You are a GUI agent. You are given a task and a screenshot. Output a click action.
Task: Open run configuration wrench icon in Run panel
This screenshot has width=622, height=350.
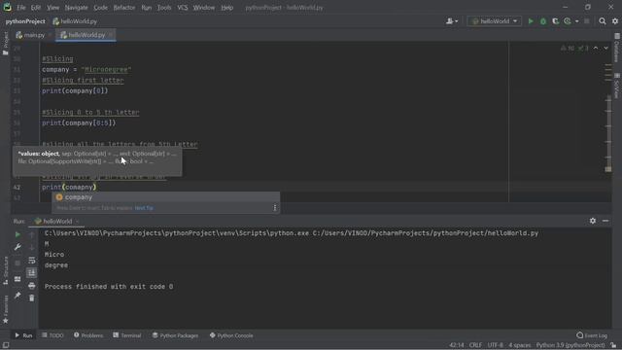pos(17,247)
